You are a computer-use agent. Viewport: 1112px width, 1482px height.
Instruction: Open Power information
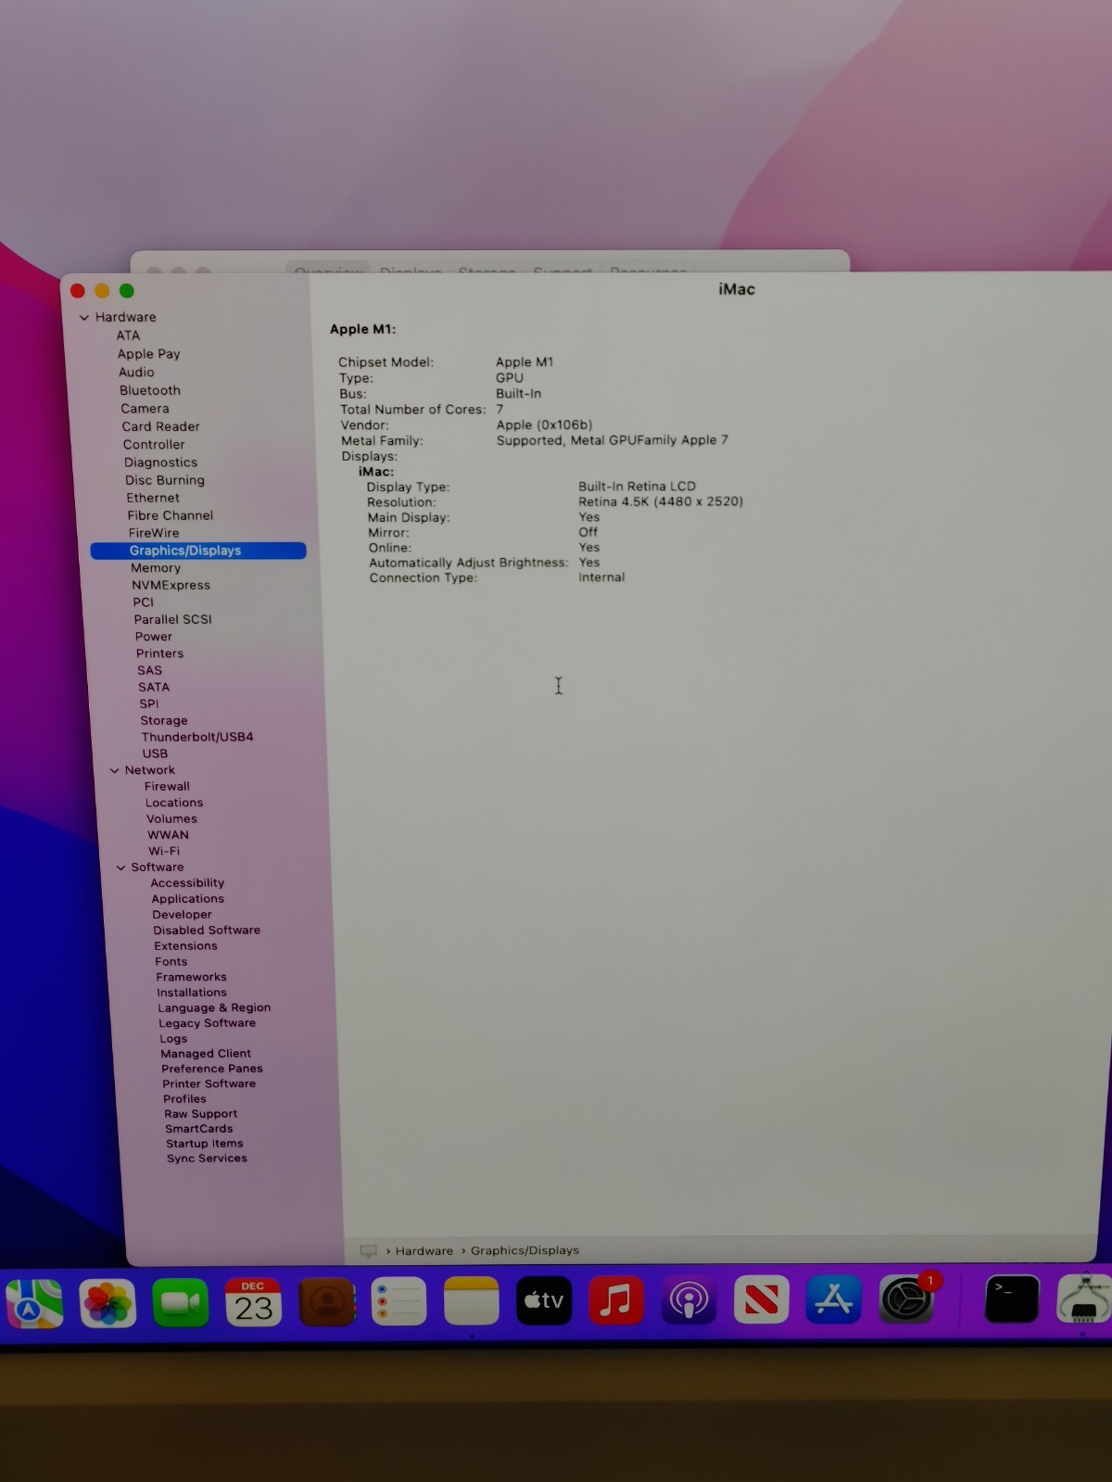click(153, 637)
